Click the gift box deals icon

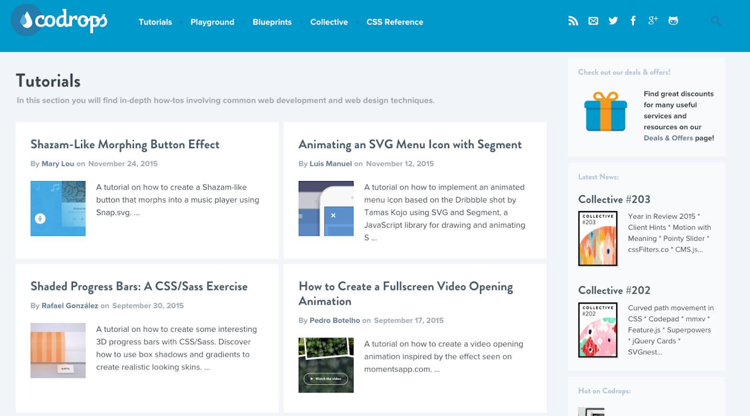606,111
